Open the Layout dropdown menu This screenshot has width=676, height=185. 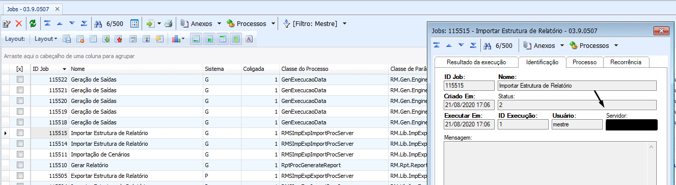pyautogui.click(x=45, y=39)
